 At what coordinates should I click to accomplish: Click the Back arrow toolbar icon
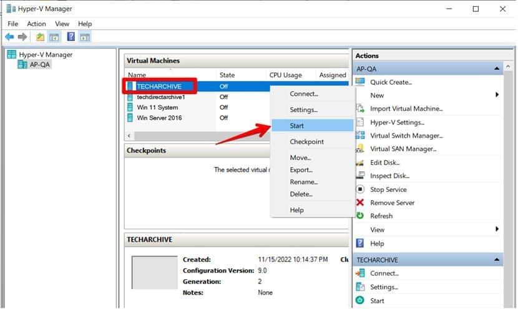pyautogui.click(x=9, y=37)
